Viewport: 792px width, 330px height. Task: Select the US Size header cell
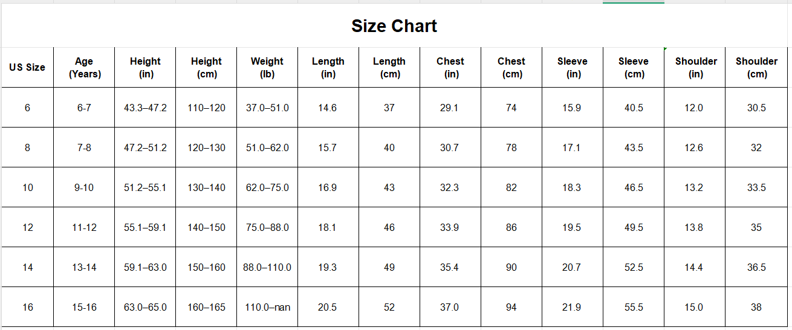tap(27, 67)
